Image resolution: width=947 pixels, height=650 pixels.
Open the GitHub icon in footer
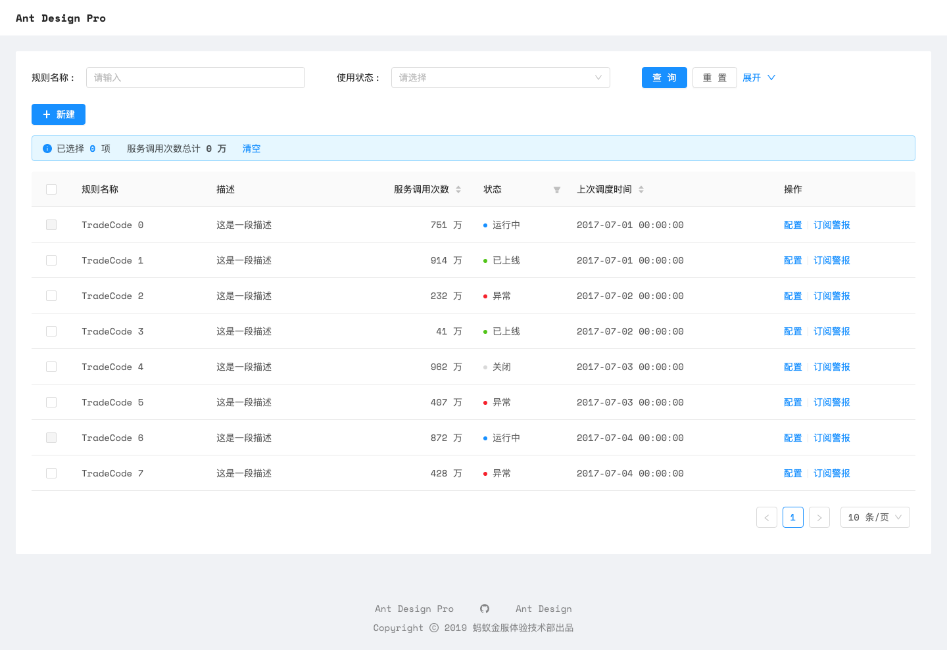point(485,609)
